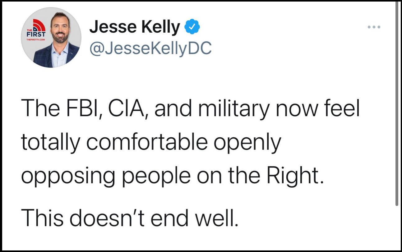Open Jesse Kelly's profile picture
402x252 pixels.
click(x=51, y=38)
